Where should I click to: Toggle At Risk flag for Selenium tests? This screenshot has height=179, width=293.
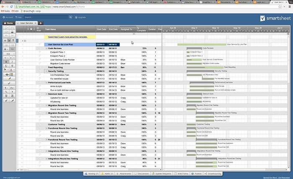point(40,94)
